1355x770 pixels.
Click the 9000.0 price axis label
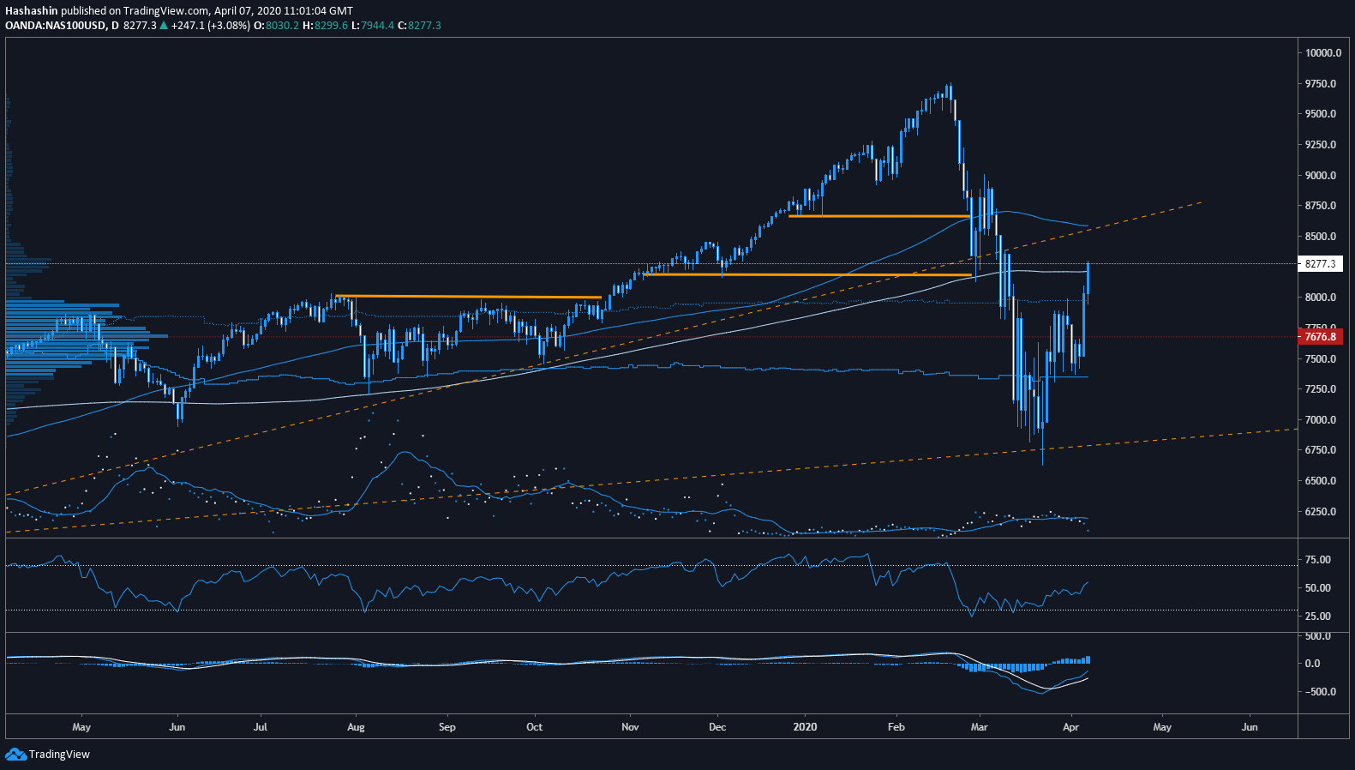click(x=1321, y=176)
